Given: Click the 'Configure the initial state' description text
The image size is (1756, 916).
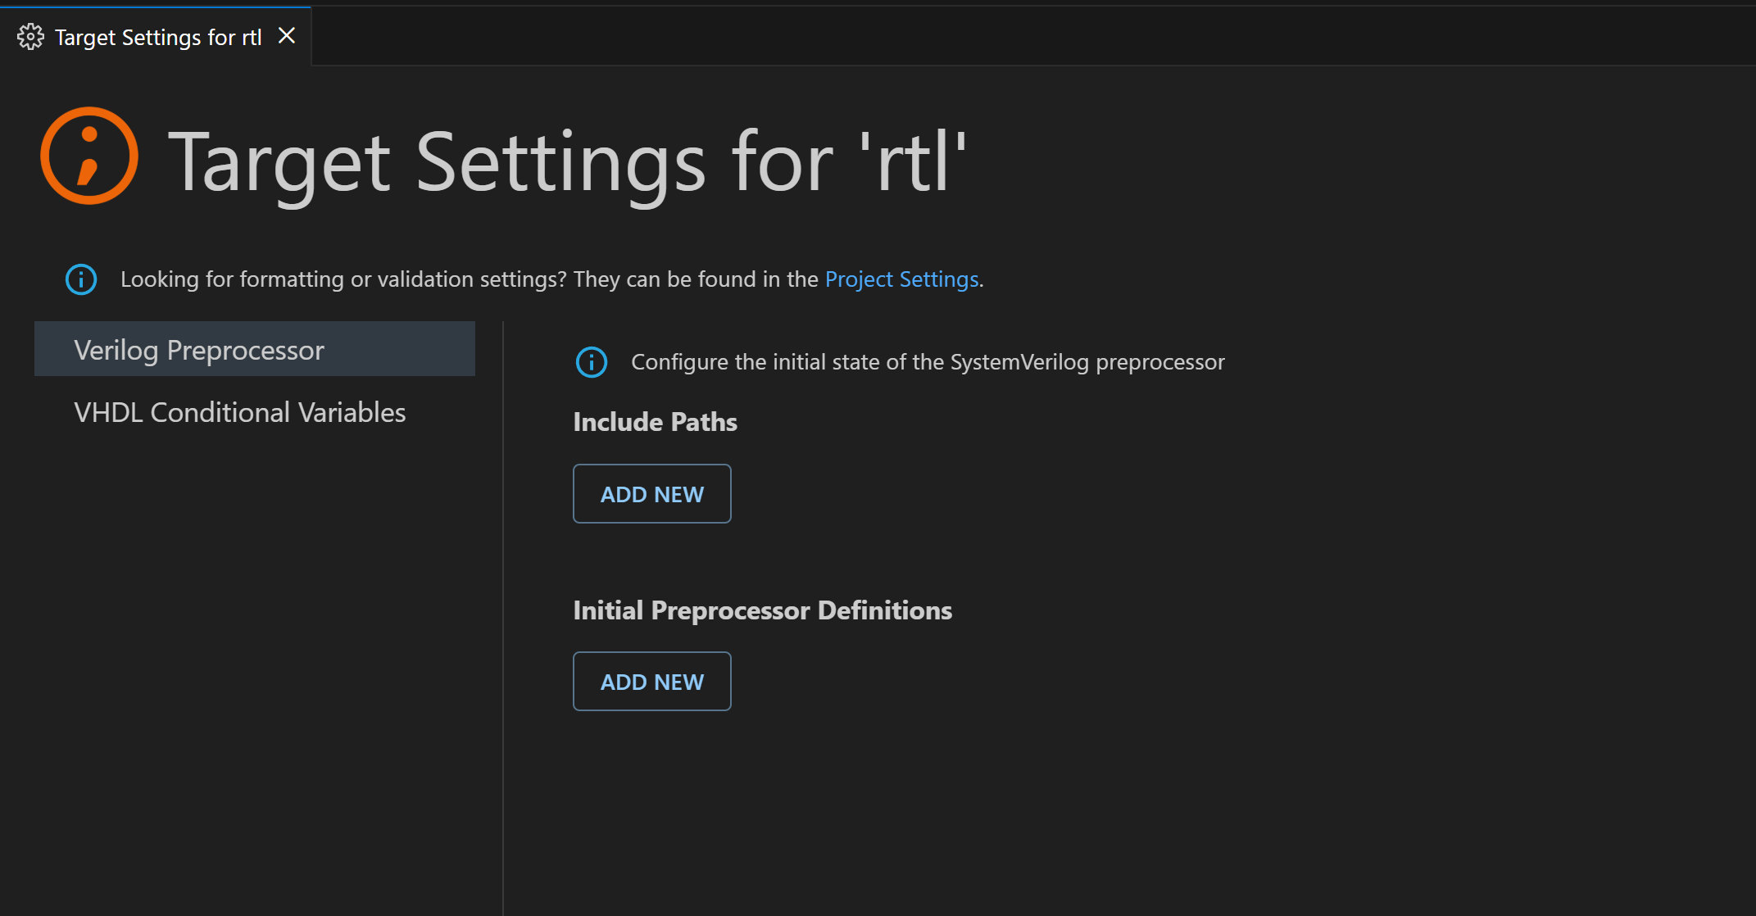Looking at the screenshot, I should coord(928,362).
